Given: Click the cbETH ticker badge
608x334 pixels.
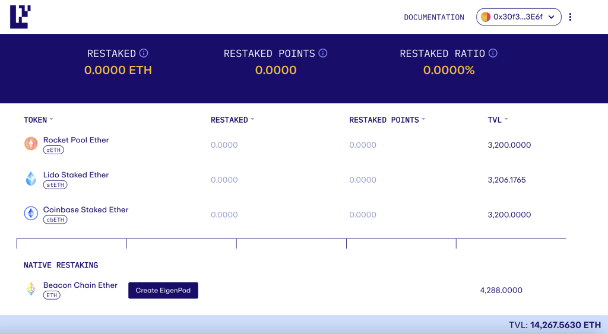Looking at the screenshot, I should point(55,220).
